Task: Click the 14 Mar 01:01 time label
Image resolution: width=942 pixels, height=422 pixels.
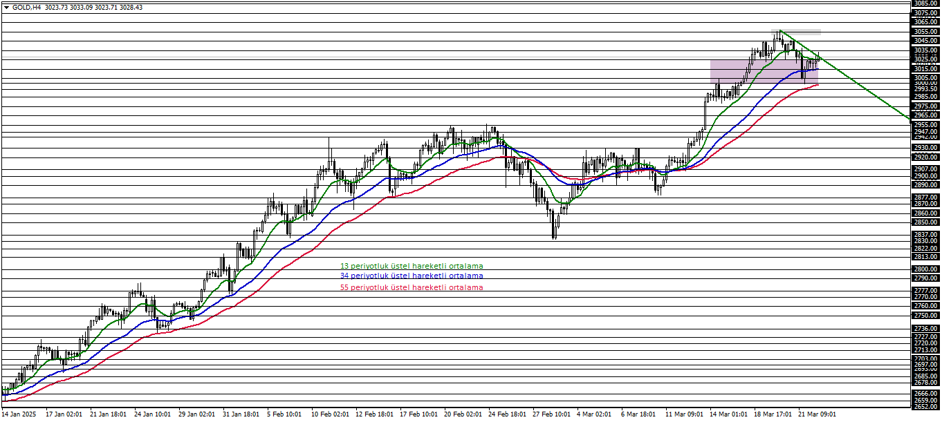Action: [728, 414]
